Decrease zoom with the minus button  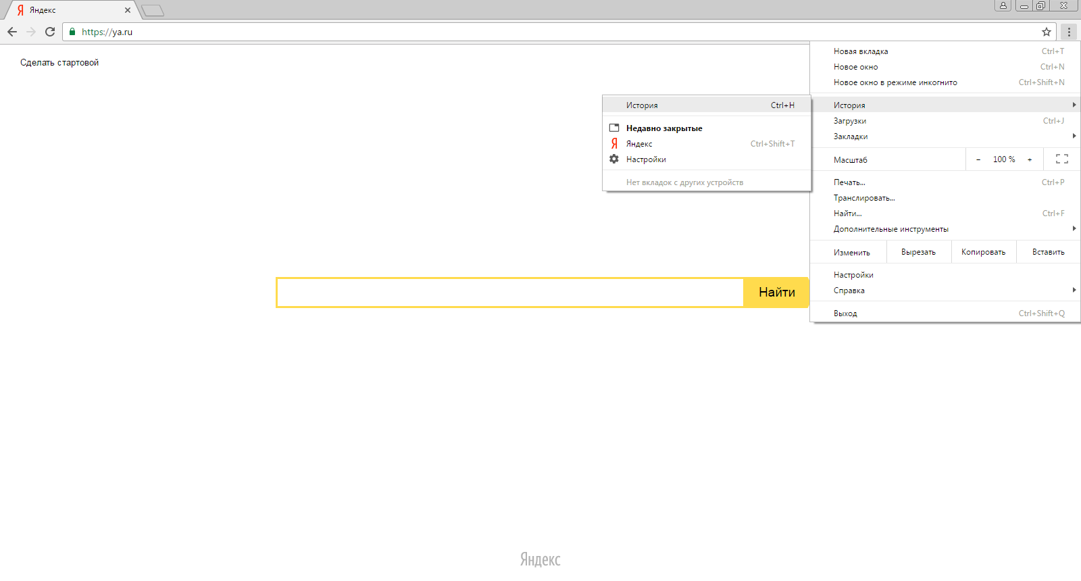click(978, 159)
